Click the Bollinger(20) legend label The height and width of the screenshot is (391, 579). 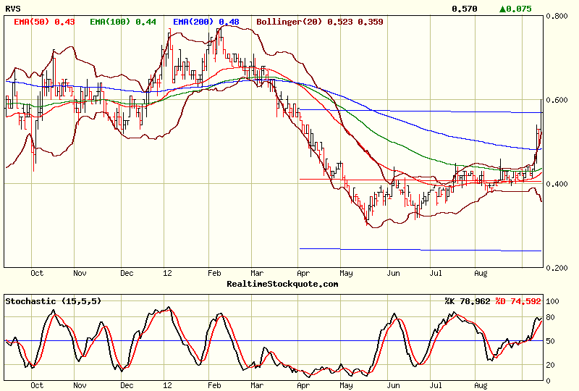tap(313, 22)
